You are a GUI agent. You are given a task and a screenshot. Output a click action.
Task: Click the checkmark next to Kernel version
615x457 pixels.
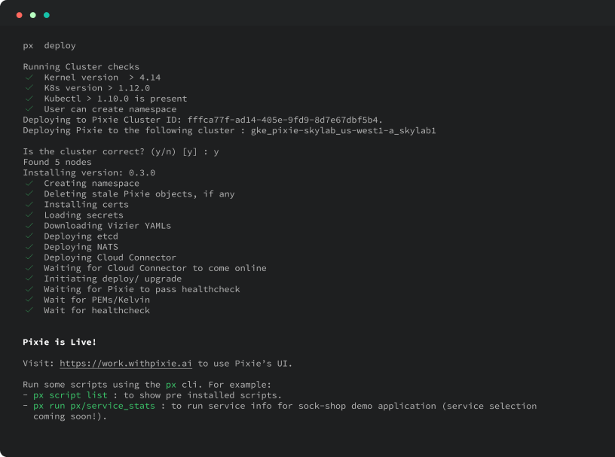[x=29, y=78]
